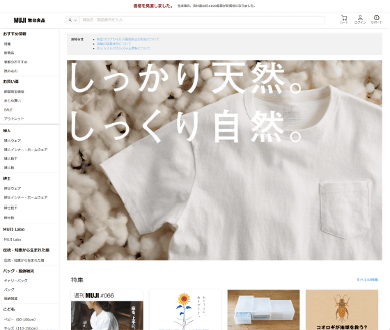Open the sunflower illustration feature card

[x=185, y=310]
